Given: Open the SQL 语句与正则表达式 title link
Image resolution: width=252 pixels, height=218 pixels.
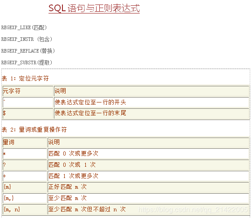Looking at the screenshot, I should pos(94,8).
